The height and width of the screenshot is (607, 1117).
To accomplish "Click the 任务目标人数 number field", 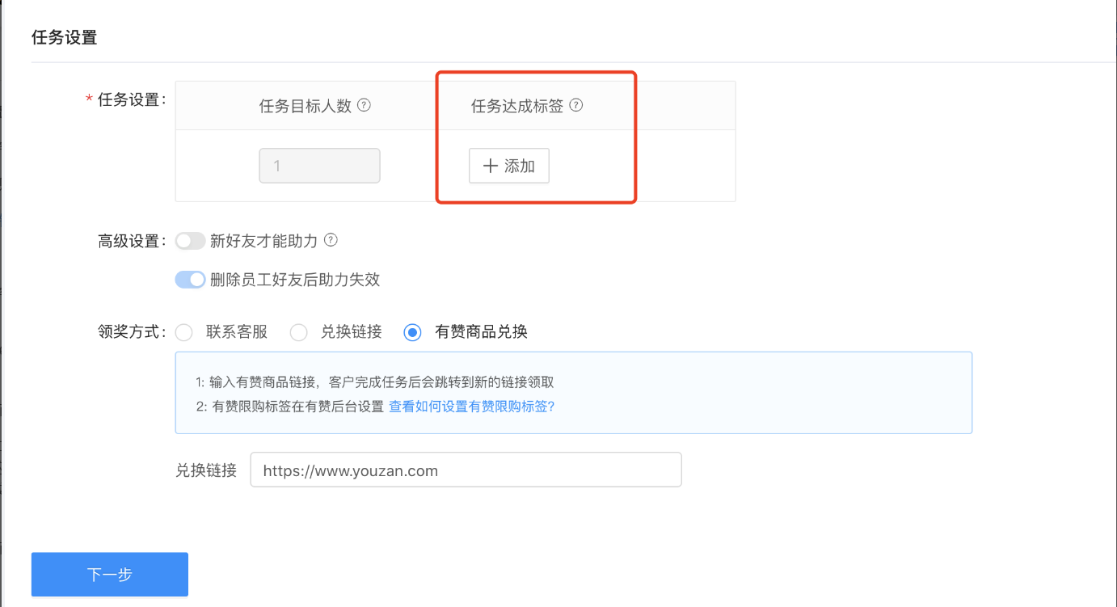I will pos(320,166).
